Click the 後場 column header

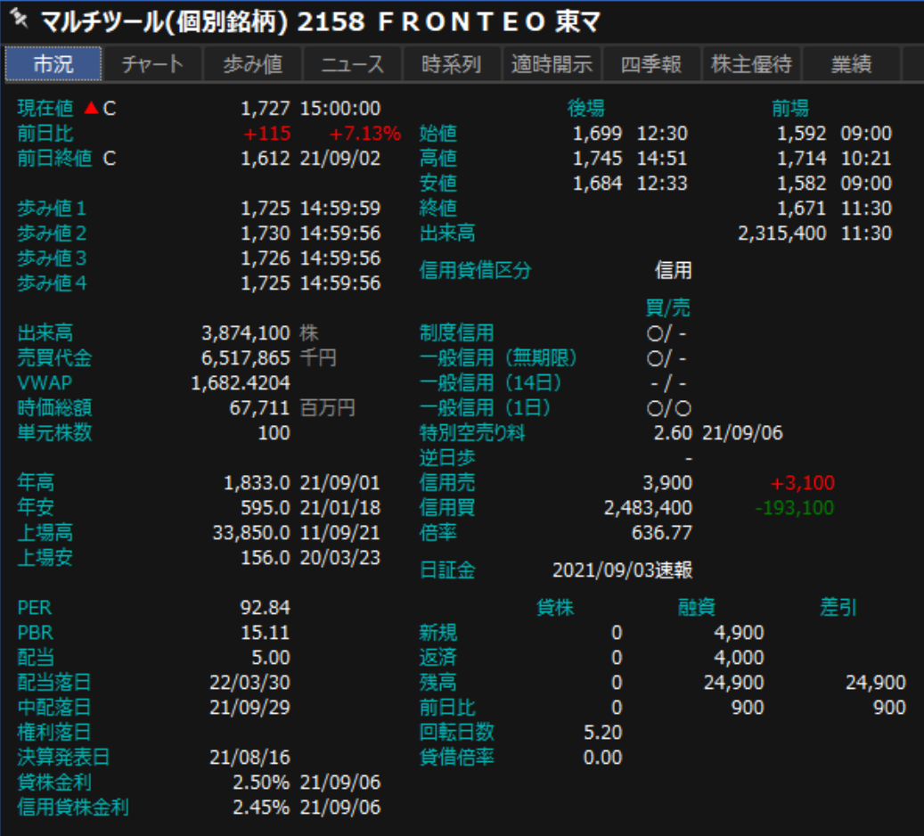[x=585, y=108]
